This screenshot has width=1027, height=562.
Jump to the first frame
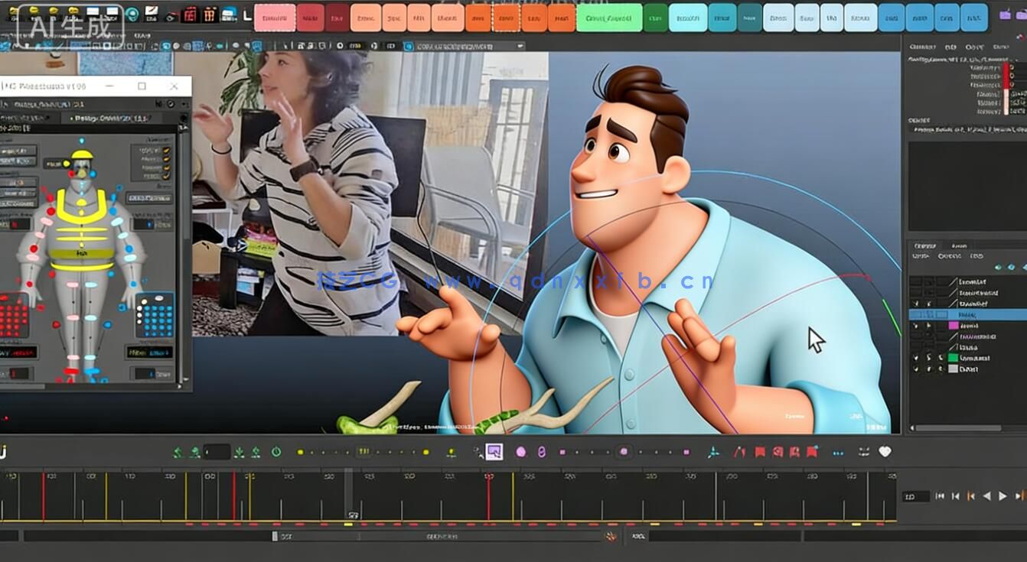click(940, 496)
